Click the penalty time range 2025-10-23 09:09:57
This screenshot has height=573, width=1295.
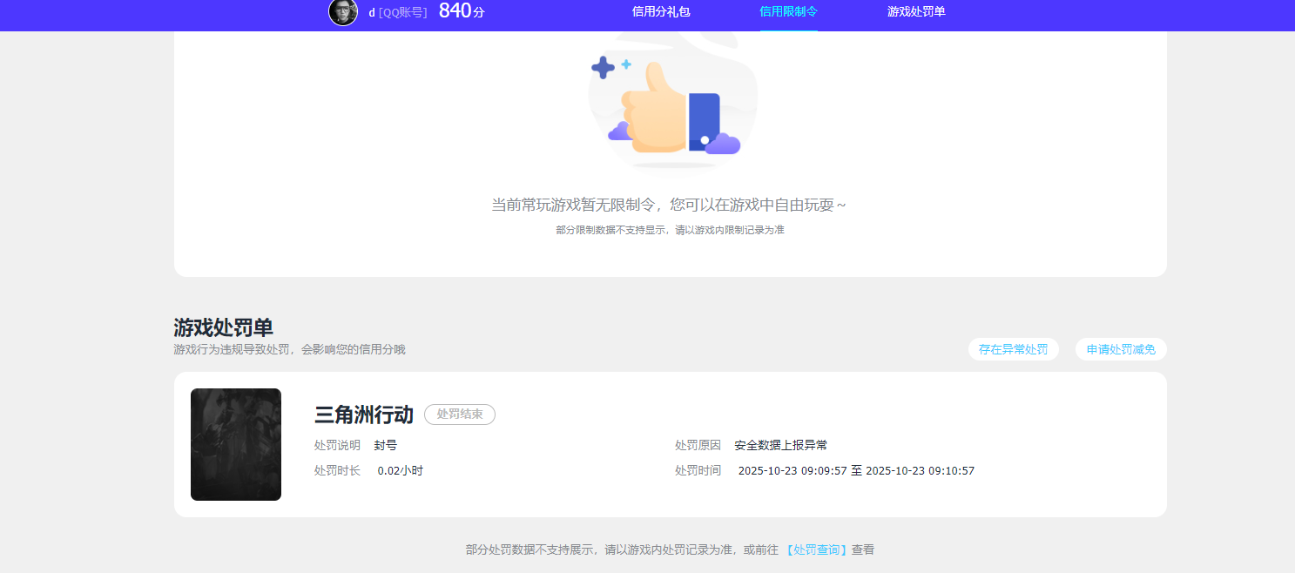tap(856, 471)
